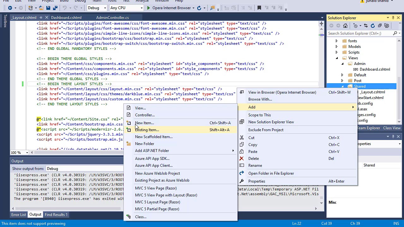Select New Folder in the Add submenu
404x227 pixels.
coord(180,144)
